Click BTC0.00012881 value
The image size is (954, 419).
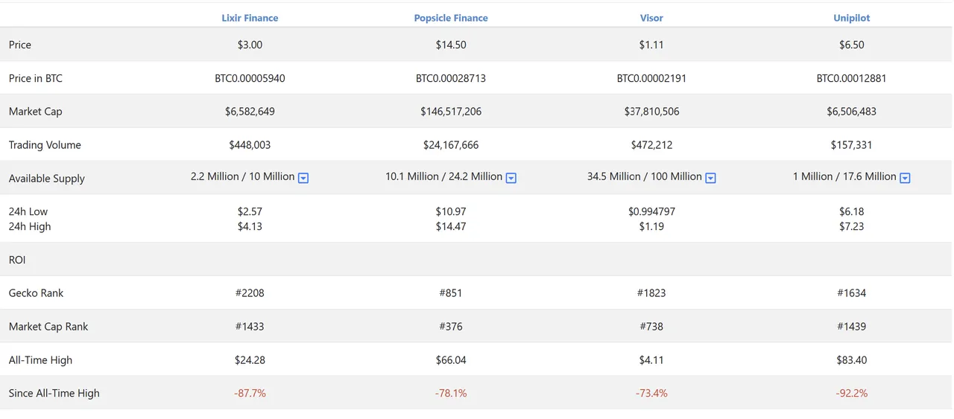pyautogui.click(x=851, y=78)
